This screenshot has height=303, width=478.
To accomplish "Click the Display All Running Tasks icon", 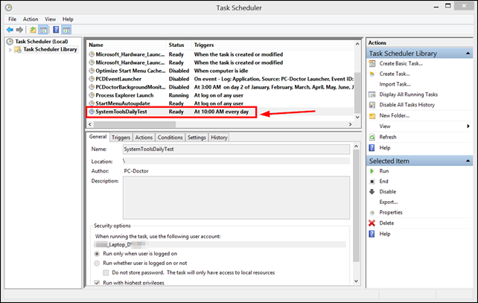I will pos(372,95).
